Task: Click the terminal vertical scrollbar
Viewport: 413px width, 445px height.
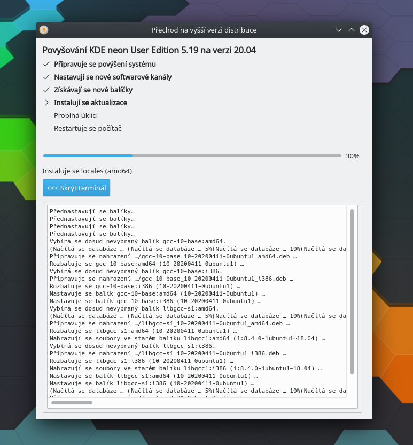Action: pos(352,291)
